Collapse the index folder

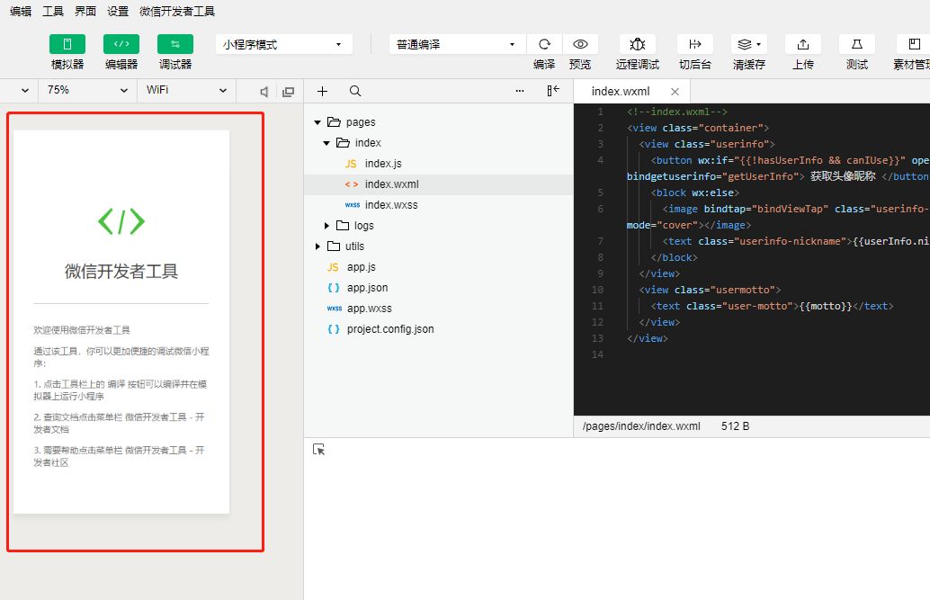pos(326,143)
